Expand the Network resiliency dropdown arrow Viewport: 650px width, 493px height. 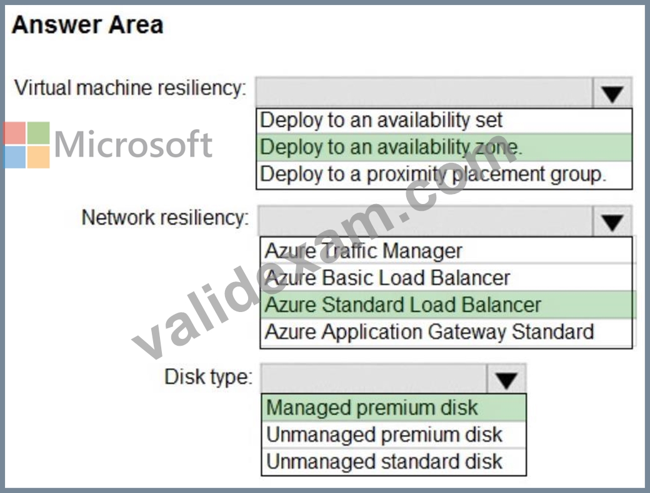[x=612, y=221]
